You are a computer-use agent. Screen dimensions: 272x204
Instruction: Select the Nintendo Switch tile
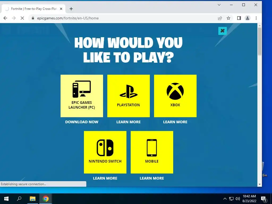(105, 152)
